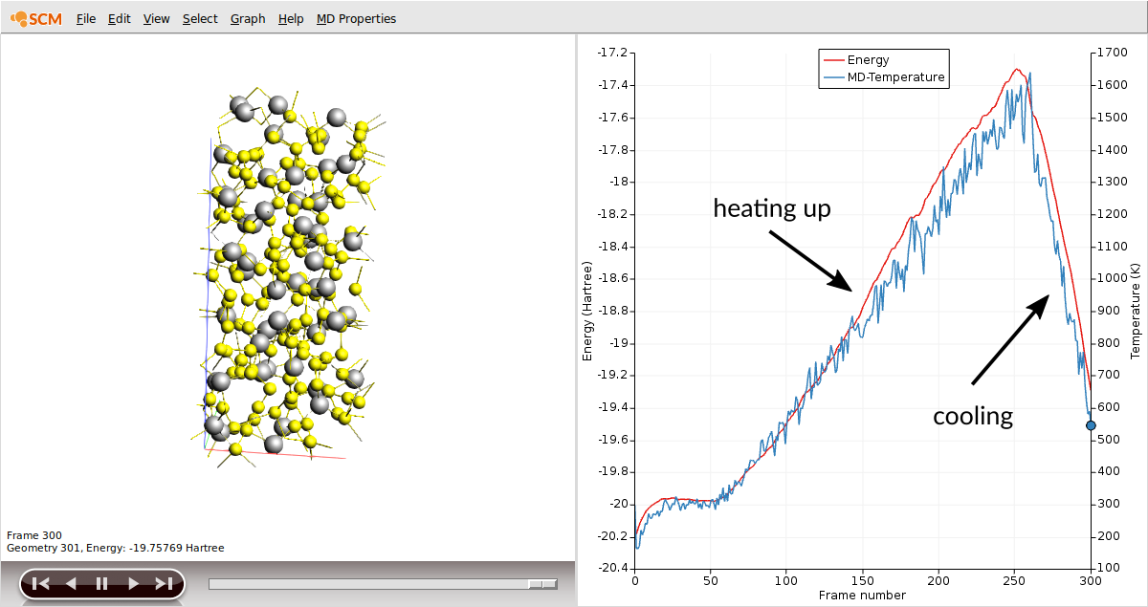Open the Edit menu
This screenshot has width=1148, height=607.
pos(120,18)
